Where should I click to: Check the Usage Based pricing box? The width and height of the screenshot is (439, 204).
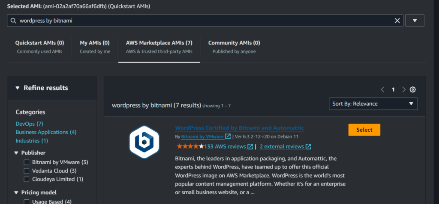tap(26, 202)
